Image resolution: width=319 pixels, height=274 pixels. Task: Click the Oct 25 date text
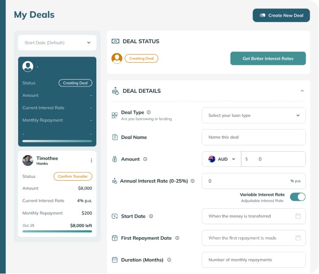[x=29, y=225]
